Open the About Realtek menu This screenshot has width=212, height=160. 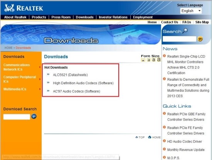15,17
